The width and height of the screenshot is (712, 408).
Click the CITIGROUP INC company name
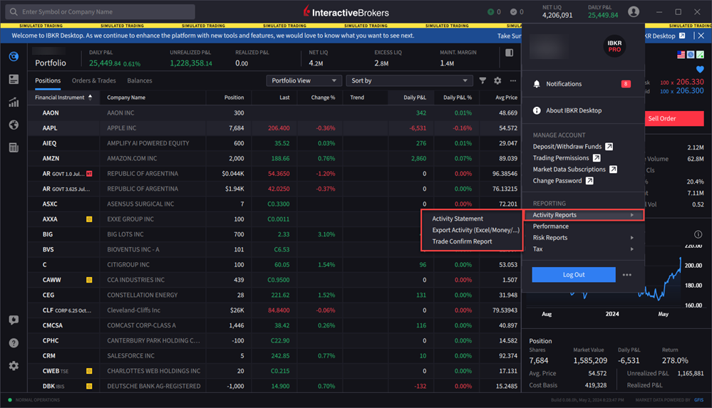(x=128, y=265)
